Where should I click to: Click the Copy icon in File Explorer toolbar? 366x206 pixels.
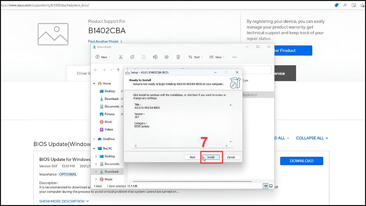coord(132,57)
